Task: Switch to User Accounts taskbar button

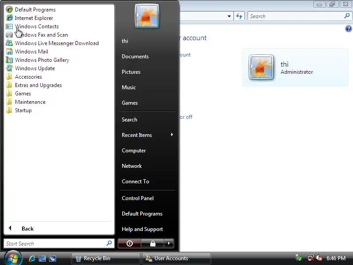Action: (177, 258)
